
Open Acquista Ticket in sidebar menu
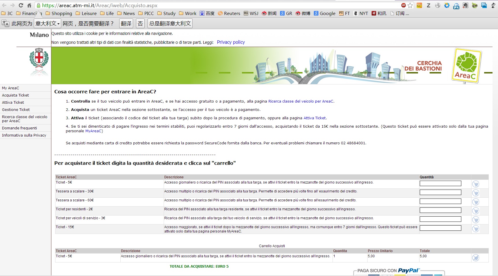tap(16, 95)
